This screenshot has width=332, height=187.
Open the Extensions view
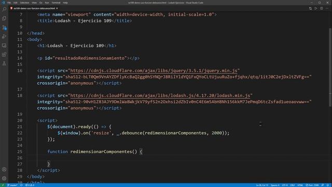pos(4,55)
